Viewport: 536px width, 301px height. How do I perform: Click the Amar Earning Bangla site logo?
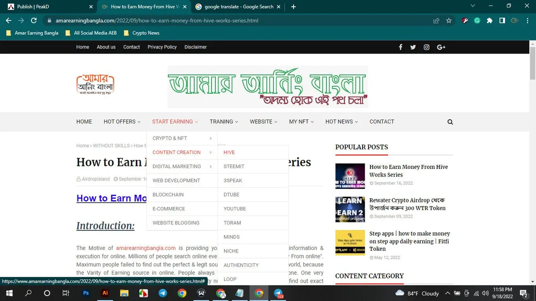point(95,85)
